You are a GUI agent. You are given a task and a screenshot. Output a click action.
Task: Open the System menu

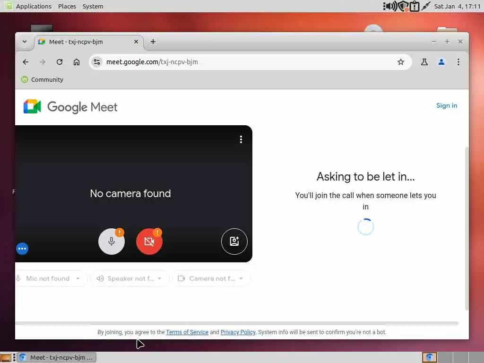(x=93, y=6)
